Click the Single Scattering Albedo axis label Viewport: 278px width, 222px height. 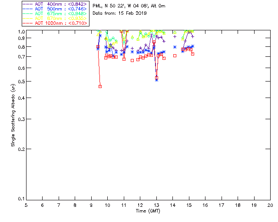coord(13,115)
